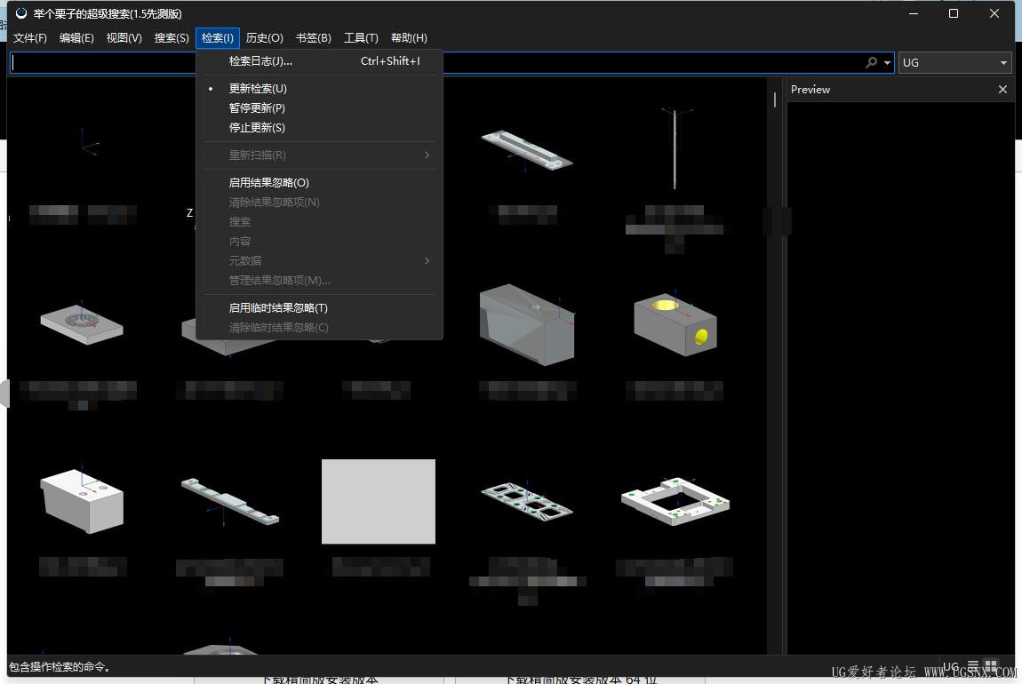Select the coordinate axes thumbnail
The image size is (1022, 684).
tap(89, 141)
